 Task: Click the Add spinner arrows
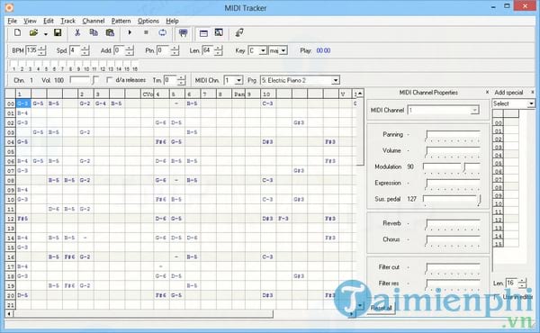(x=130, y=50)
